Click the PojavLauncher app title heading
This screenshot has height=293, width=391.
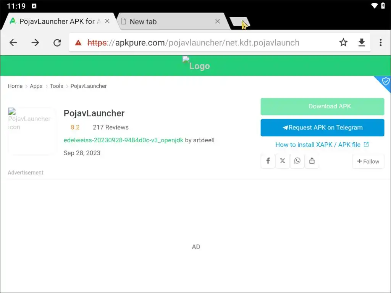click(x=94, y=113)
